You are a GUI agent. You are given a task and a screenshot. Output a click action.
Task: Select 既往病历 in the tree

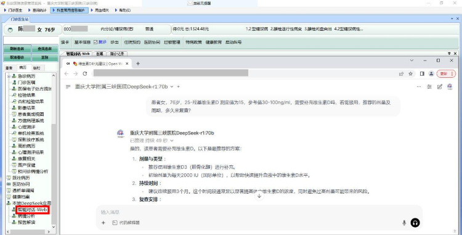click(x=21, y=178)
